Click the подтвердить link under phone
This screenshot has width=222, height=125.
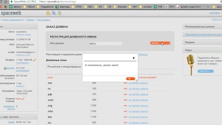pyautogui.click(x=23, y=63)
